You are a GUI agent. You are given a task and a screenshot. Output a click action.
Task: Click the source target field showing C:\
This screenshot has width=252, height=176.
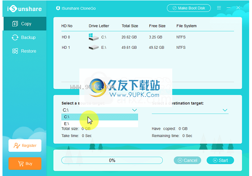[x=99, y=110]
